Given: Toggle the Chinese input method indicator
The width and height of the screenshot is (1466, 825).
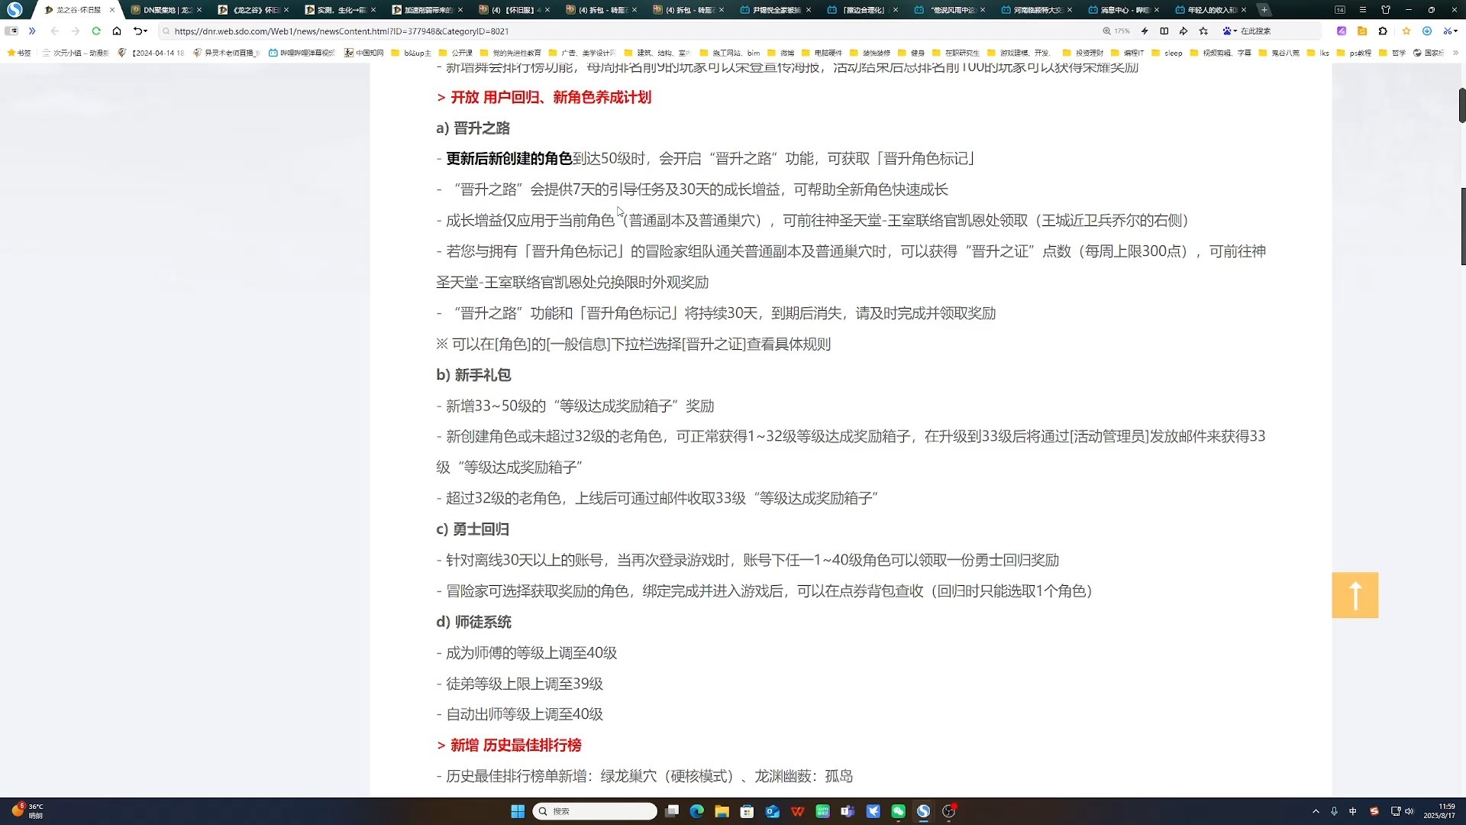Looking at the screenshot, I should pyautogui.click(x=1353, y=811).
